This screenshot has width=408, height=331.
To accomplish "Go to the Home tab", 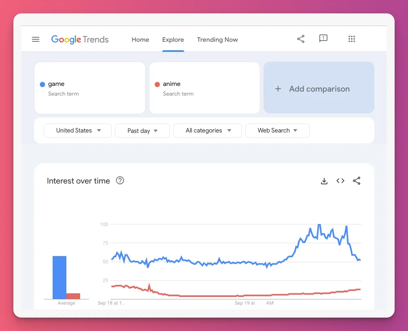I will click(x=140, y=39).
